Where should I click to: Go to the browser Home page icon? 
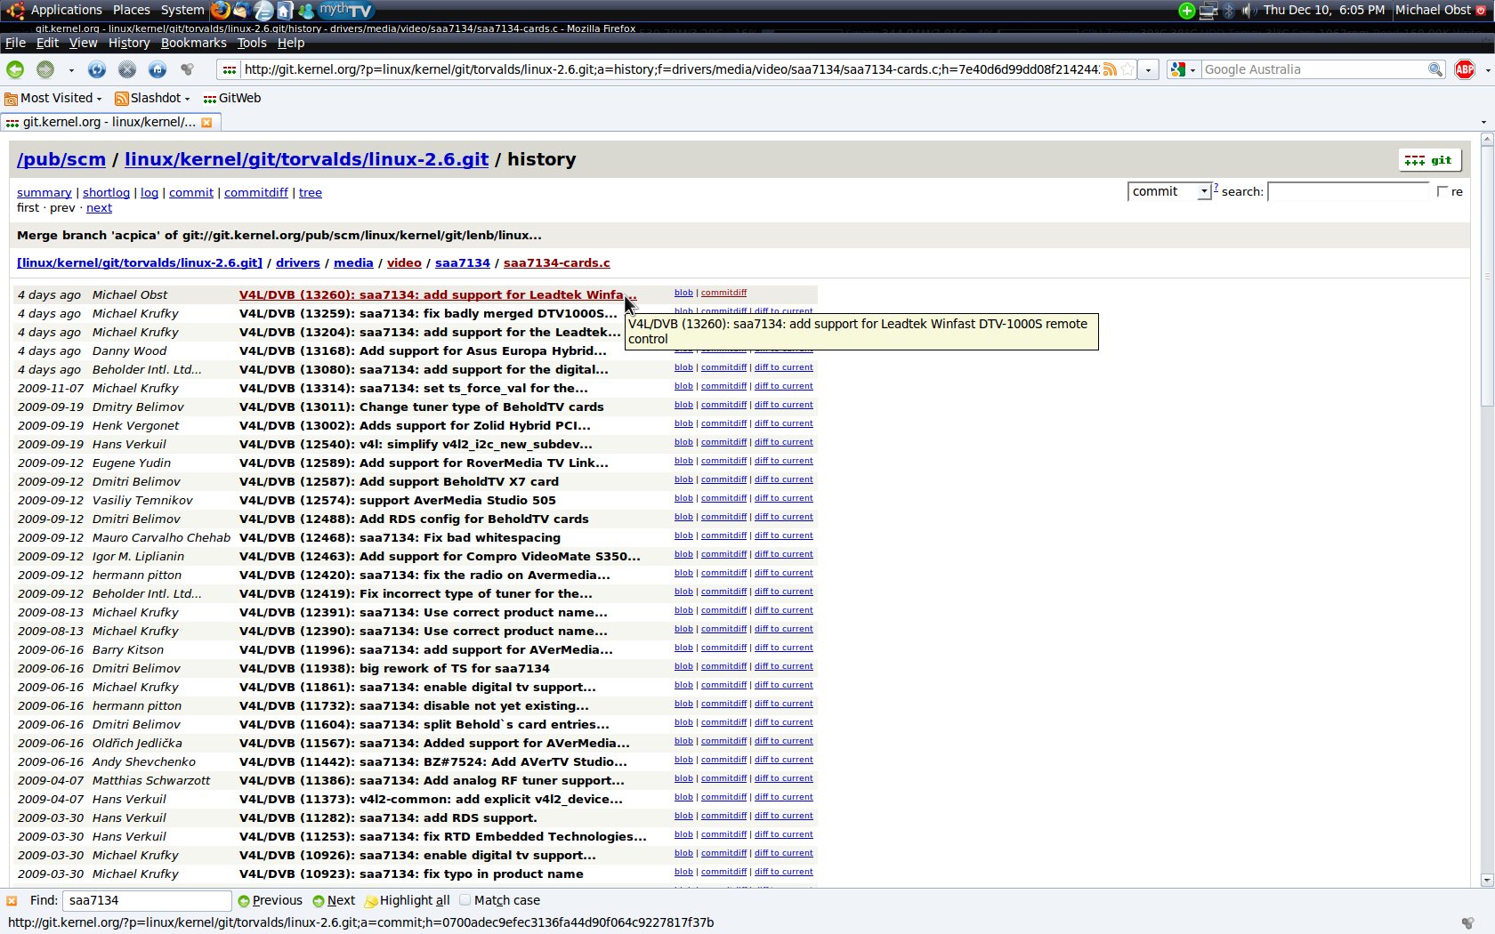[157, 69]
